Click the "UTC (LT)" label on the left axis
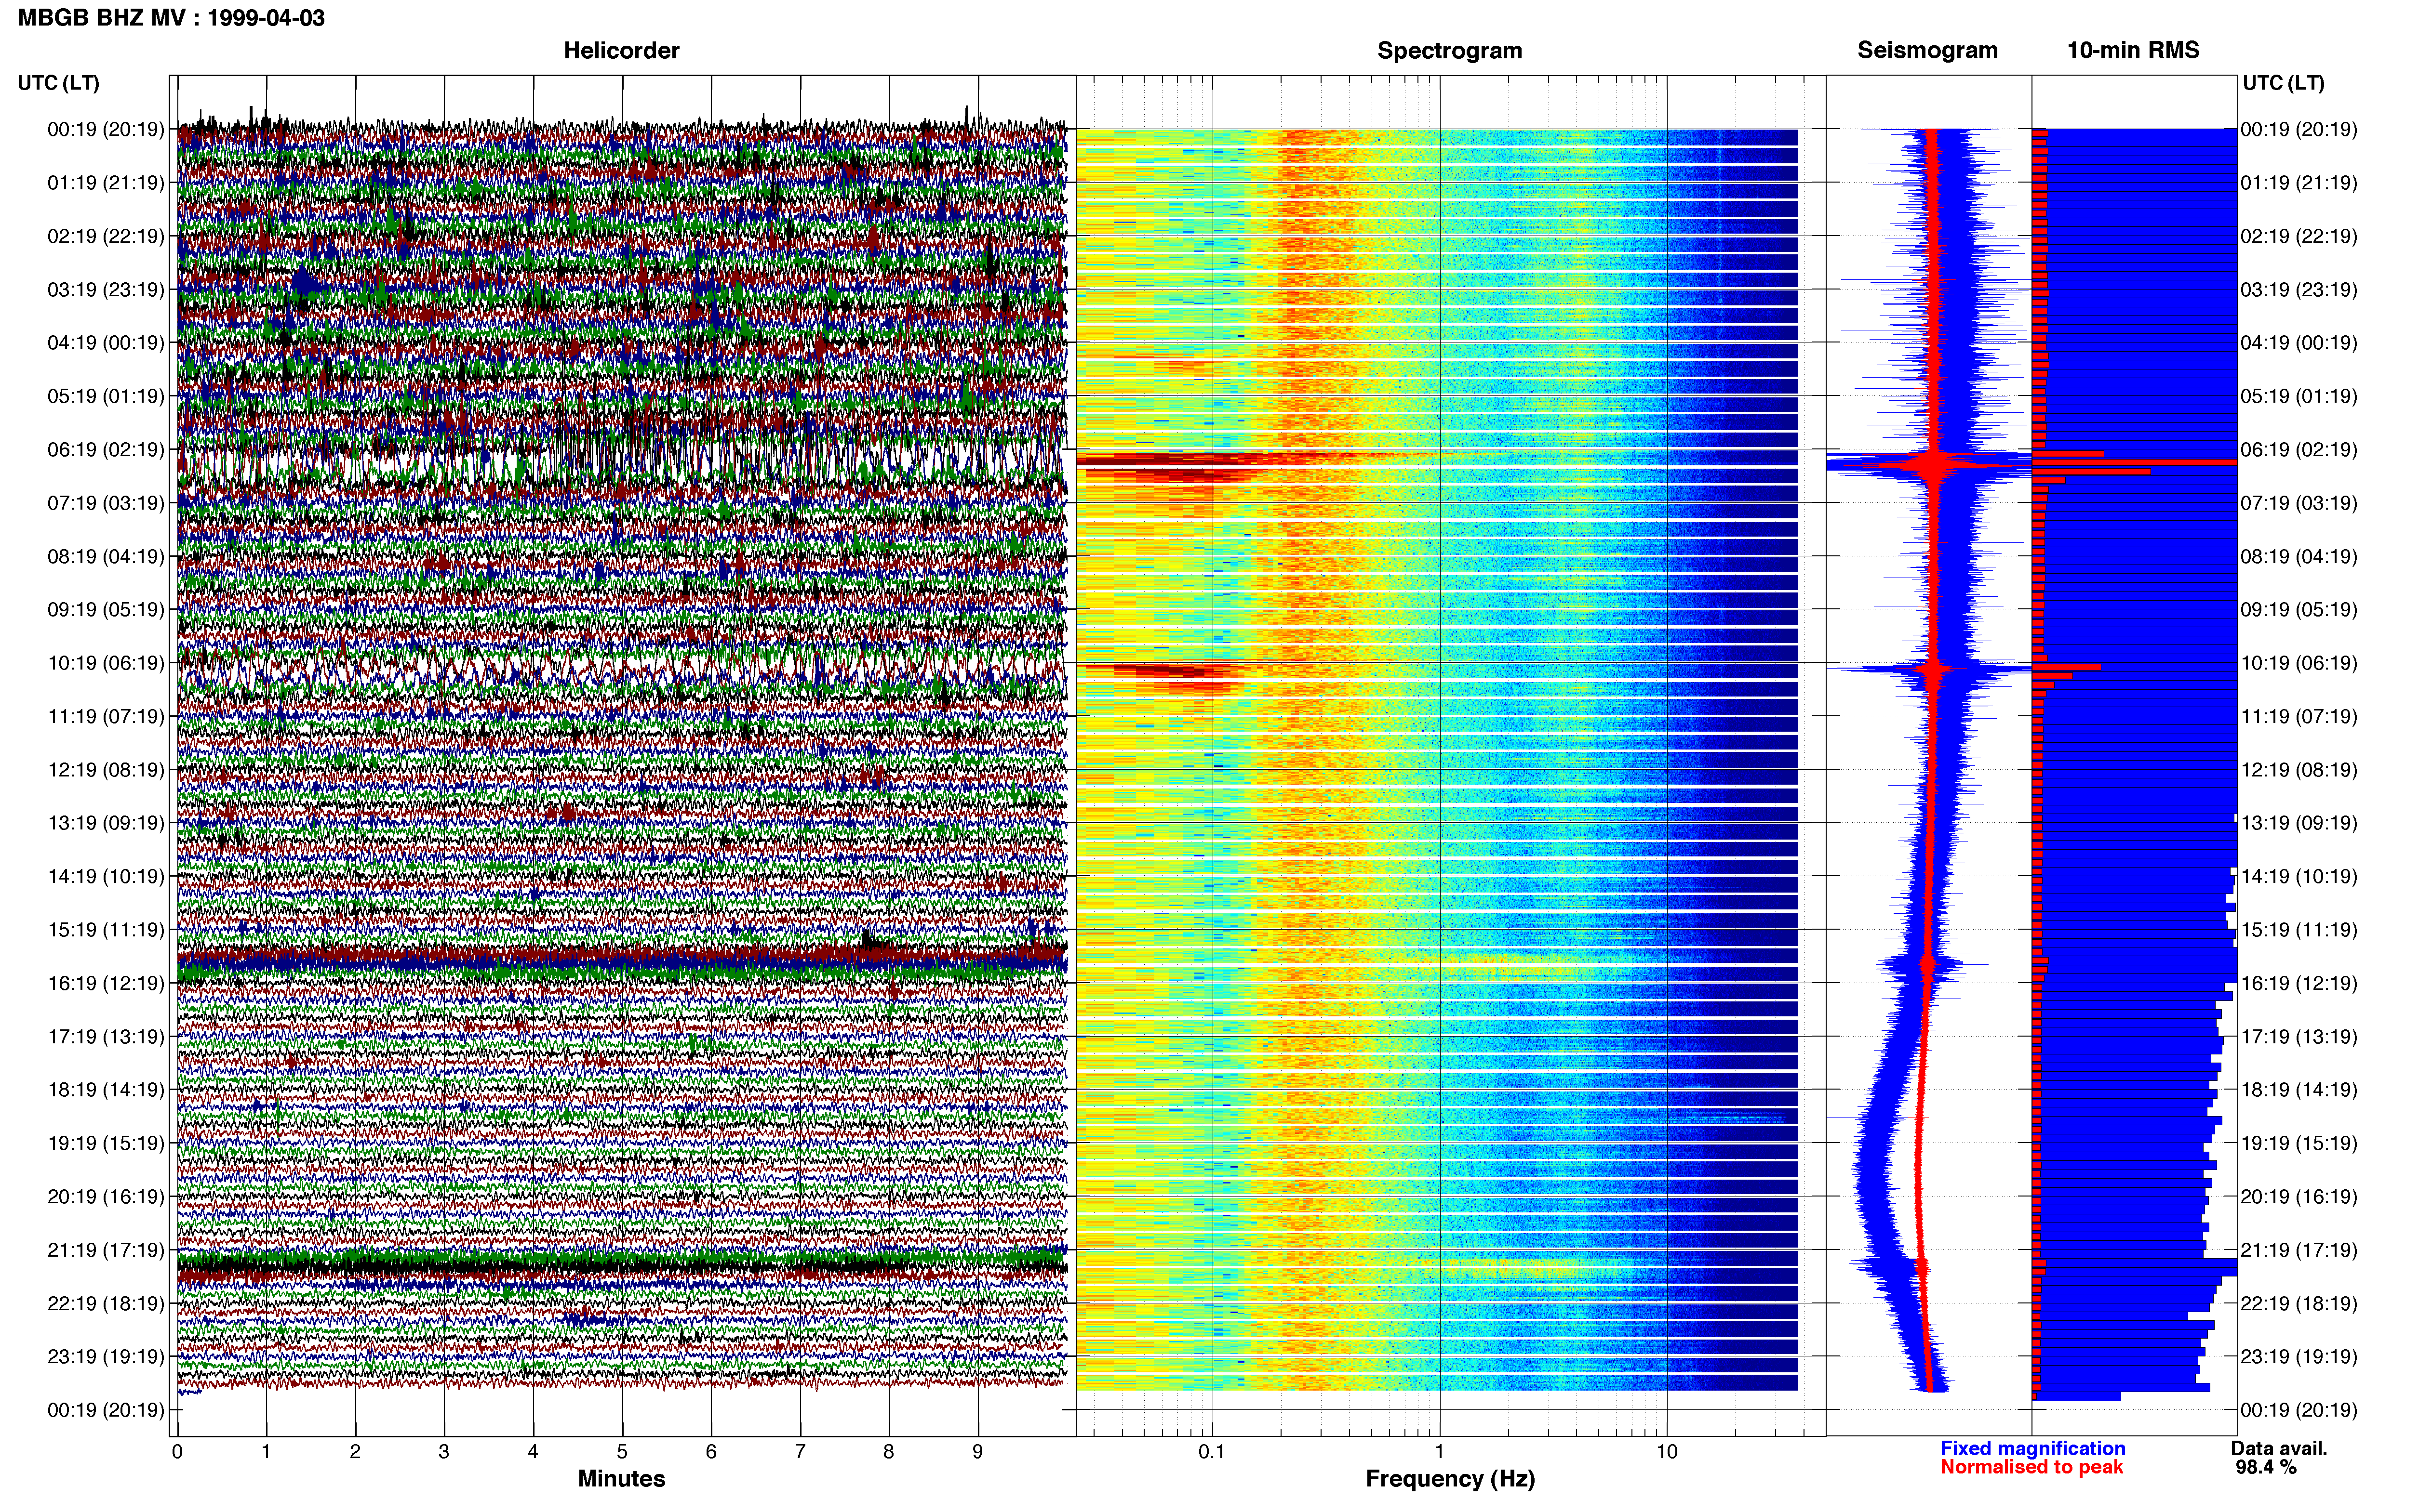 pos(59,83)
